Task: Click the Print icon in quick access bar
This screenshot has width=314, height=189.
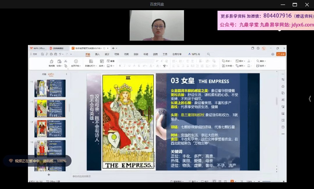Action: (x=51, y=54)
